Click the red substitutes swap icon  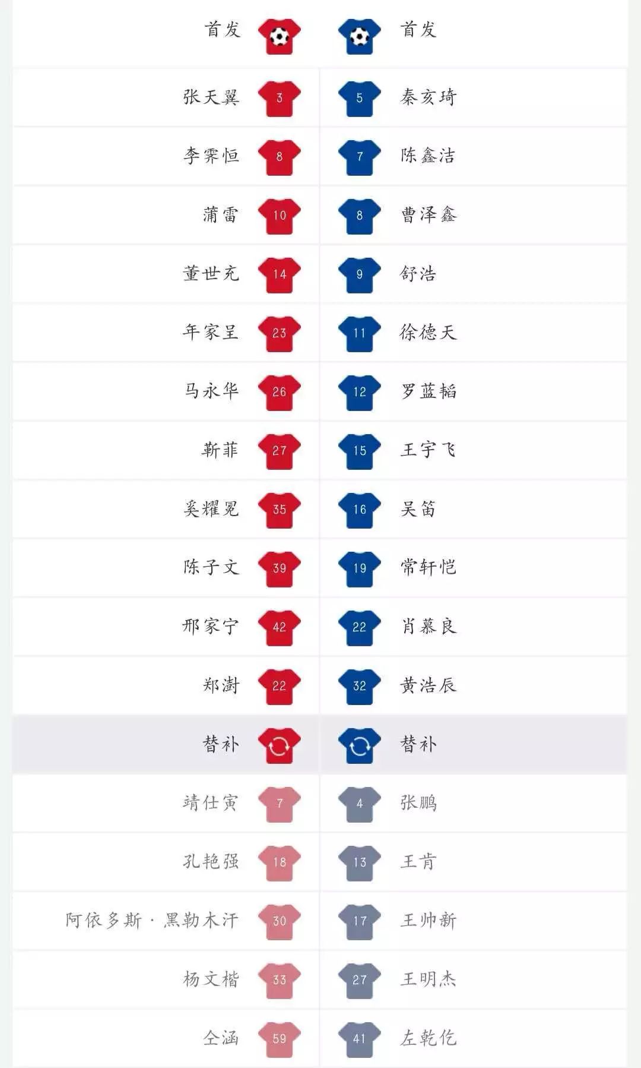tap(279, 745)
